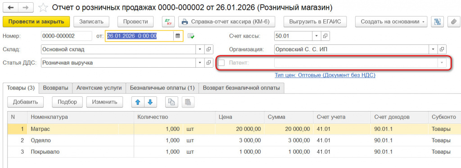
Task: Focus the Номер field 0000-000002
Action: pyautogui.click(x=67, y=36)
